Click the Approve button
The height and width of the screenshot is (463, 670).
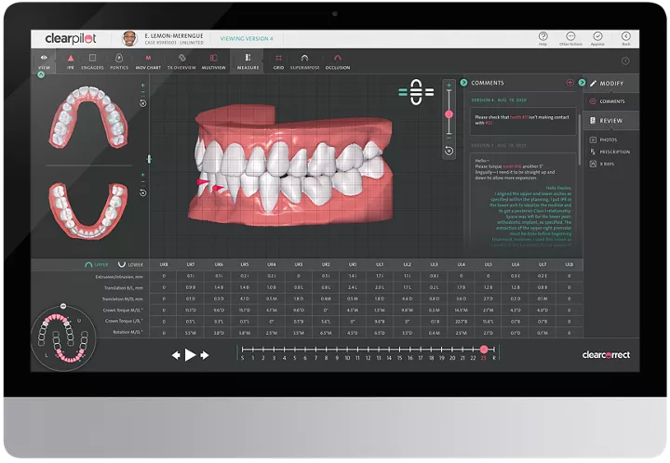598,38
